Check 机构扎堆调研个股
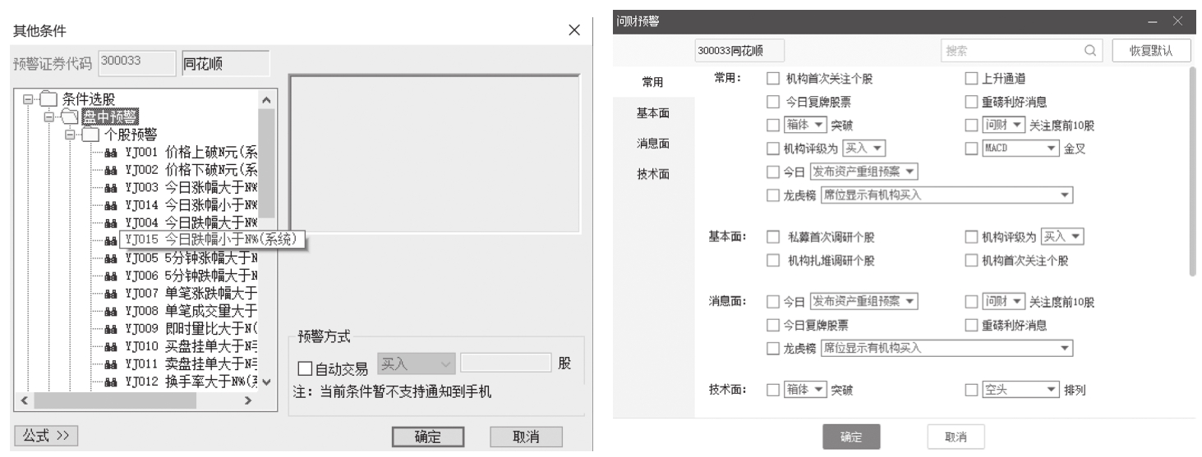The image size is (1202, 457). point(772,261)
